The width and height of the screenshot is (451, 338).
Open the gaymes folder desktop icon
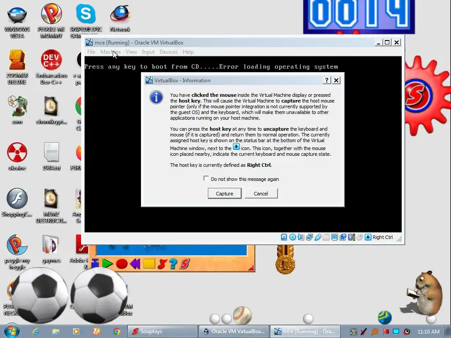51,249
